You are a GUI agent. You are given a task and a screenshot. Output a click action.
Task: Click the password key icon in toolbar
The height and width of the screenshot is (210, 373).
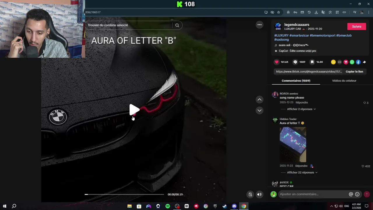pyautogui.click(x=295, y=12)
